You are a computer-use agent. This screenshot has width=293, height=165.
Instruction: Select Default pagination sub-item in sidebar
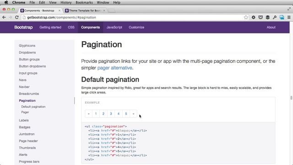click(33, 107)
